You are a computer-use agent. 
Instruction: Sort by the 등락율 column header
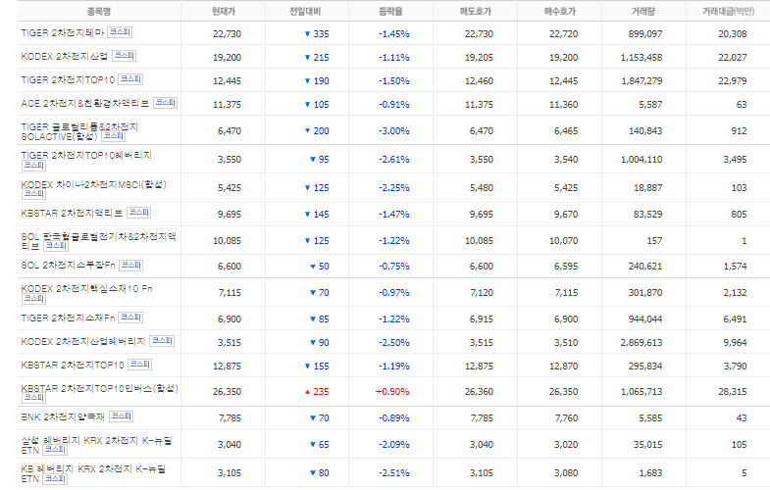click(x=390, y=11)
